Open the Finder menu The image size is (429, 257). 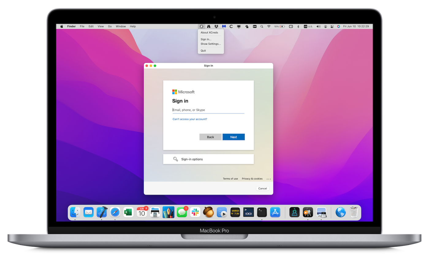pos(71,27)
